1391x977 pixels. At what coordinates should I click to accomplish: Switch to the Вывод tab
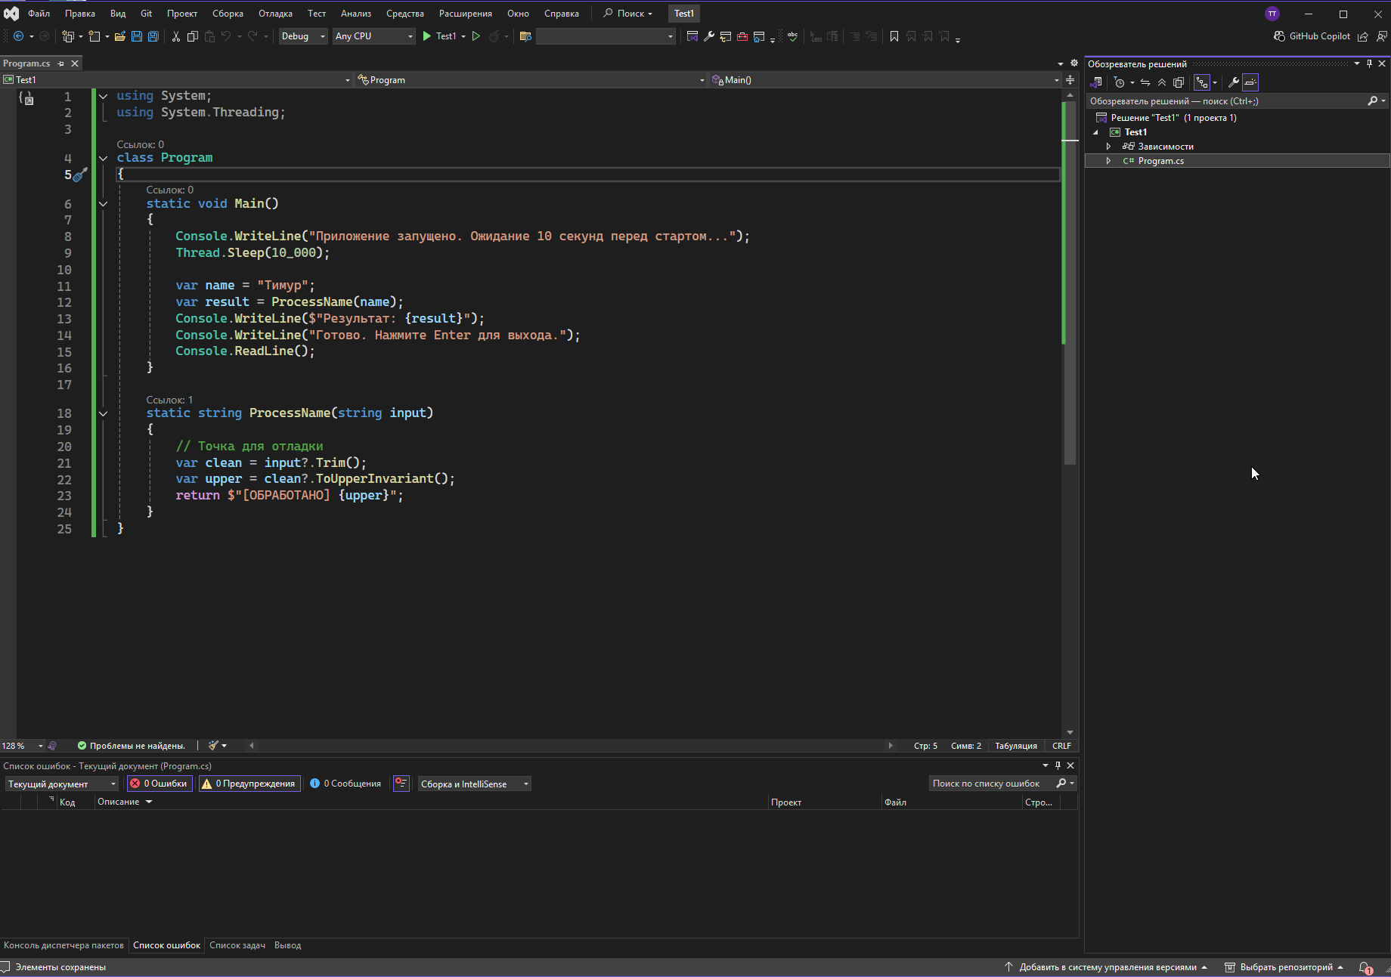click(x=287, y=945)
